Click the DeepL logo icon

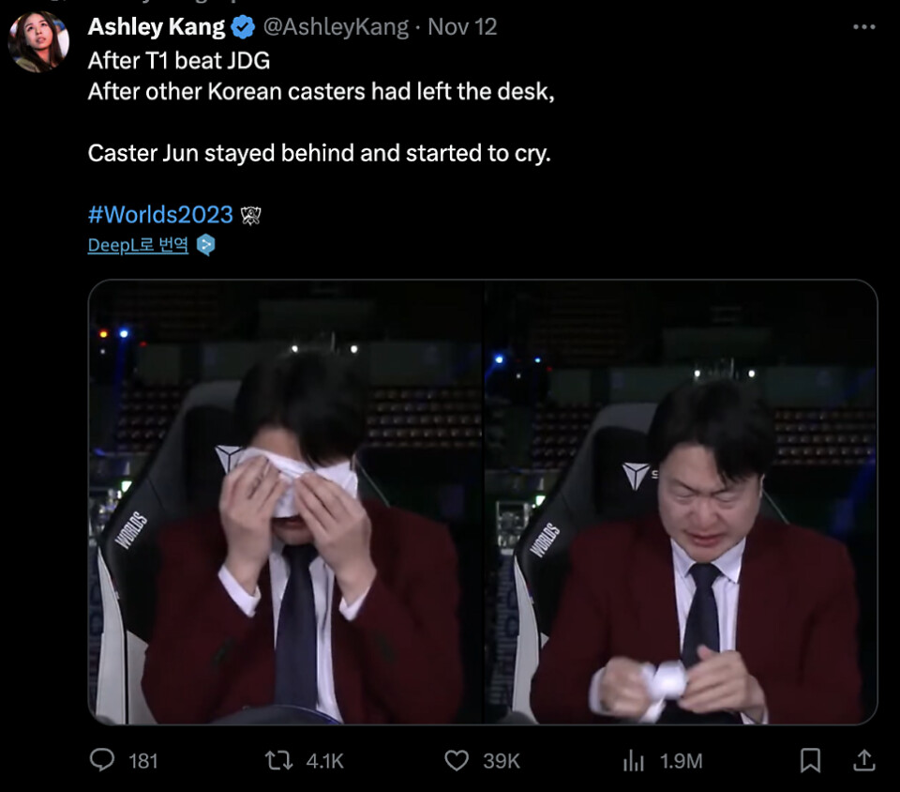(206, 246)
